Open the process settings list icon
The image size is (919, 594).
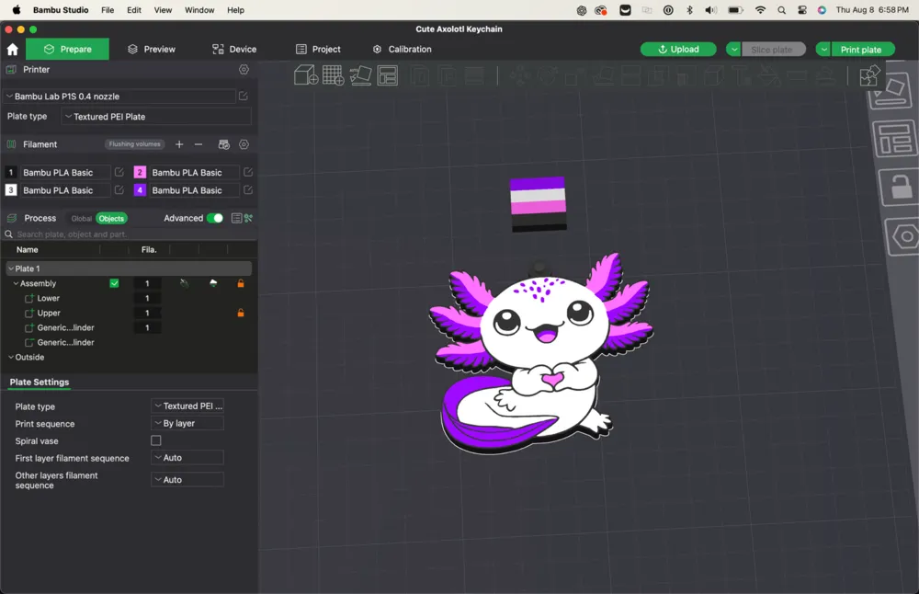[236, 218]
